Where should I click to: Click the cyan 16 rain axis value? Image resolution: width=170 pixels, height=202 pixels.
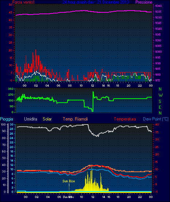(x=12, y=156)
